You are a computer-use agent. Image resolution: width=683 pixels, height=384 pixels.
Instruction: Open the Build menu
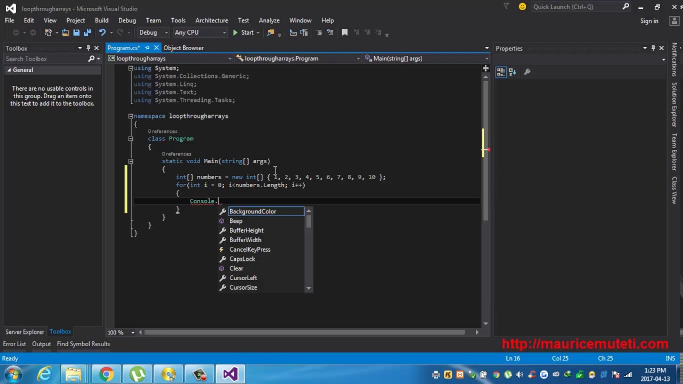[101, 20]
